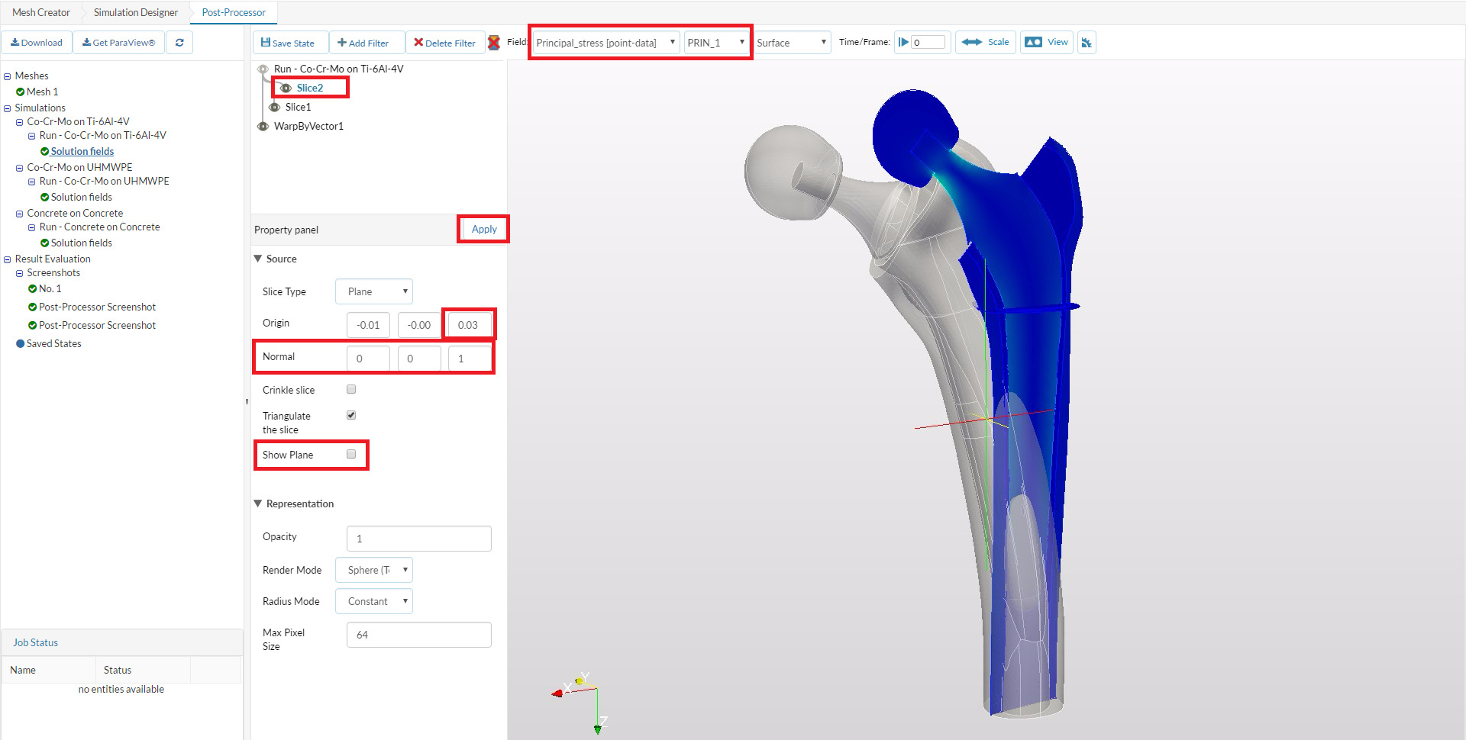Viewport: 1466px width, 740px height.
Task: Enable the Crinkle slice checkbox
Action: (x=351, y=389)
